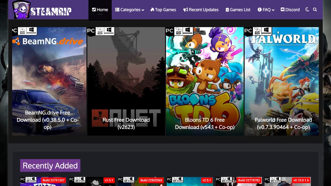Open game thumbnail tagged v2.5.1
Screen dimensions: 331x186
190,181
